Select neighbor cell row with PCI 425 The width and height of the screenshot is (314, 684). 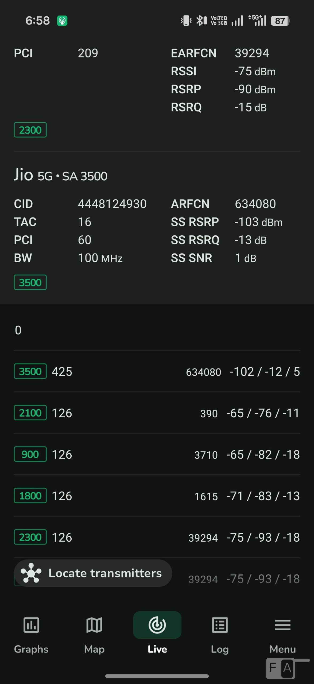click(157, 372)
